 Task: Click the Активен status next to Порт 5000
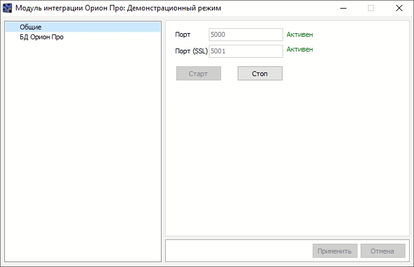[x=300, y=34]
